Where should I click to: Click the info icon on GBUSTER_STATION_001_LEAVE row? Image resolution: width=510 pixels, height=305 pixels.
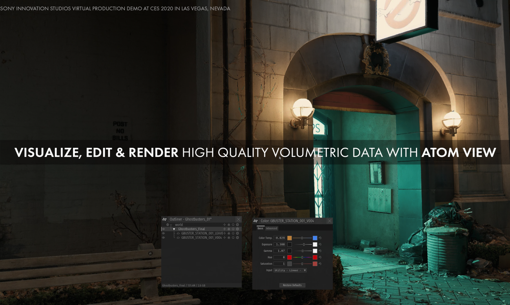point(233,233)
